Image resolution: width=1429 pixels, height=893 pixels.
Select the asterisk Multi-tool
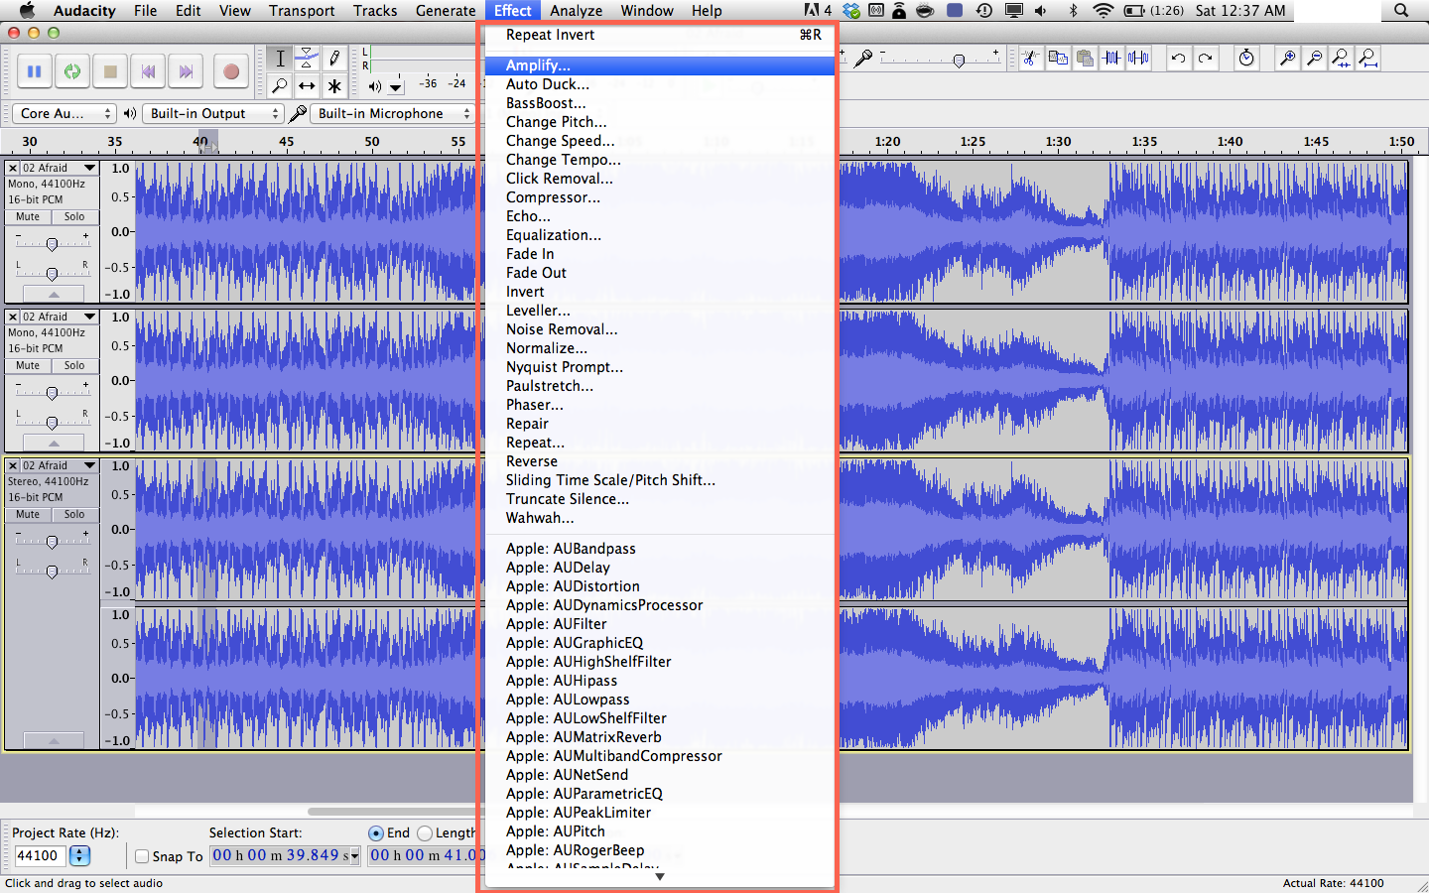pos(334,86)
